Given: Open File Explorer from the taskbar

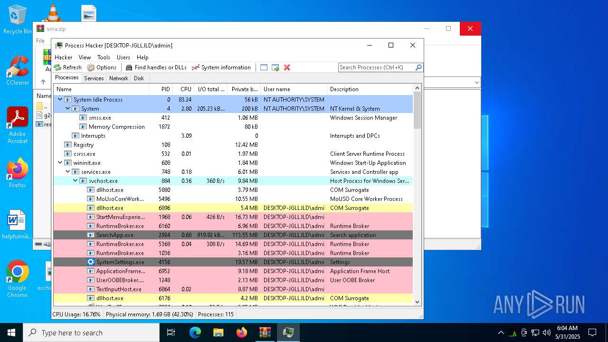Looking at the screenshot, I should tap(218, 332).
